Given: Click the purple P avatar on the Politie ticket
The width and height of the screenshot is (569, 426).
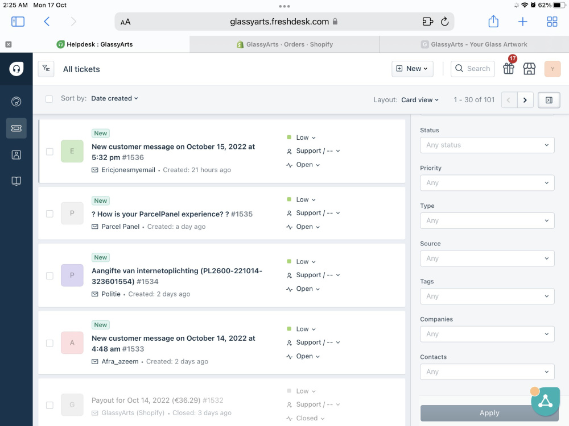Looking at the screenshot, I should tap(72, 275).
